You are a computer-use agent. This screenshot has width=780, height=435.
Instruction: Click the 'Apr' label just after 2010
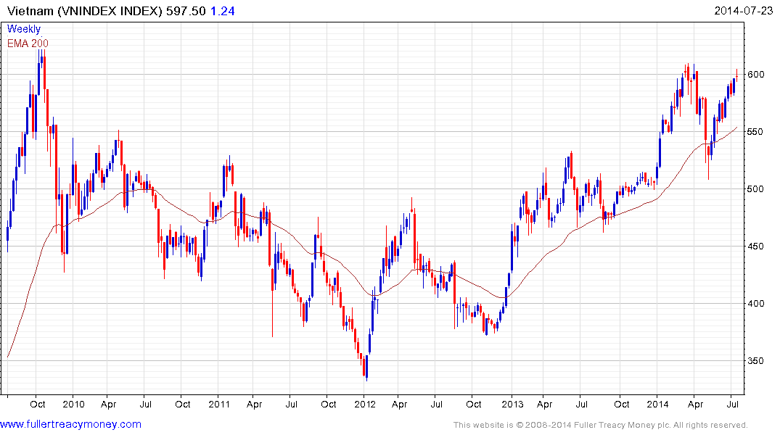point(108,405)
